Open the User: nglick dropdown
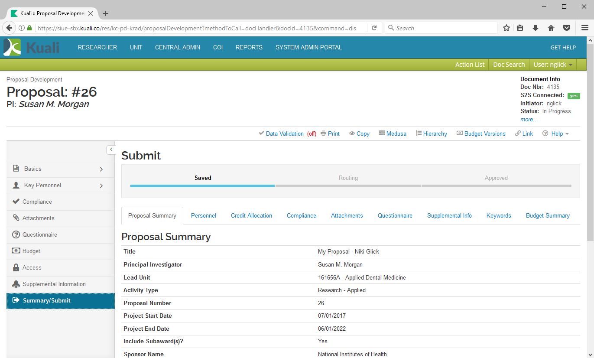 click(552, 65)
